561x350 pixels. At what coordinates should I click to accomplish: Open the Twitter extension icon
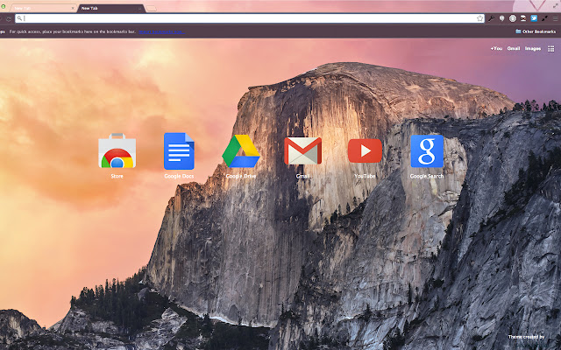[534, 18]
